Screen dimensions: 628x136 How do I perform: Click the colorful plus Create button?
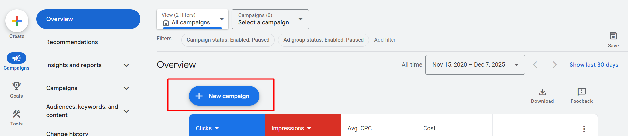tap(17, 21)
